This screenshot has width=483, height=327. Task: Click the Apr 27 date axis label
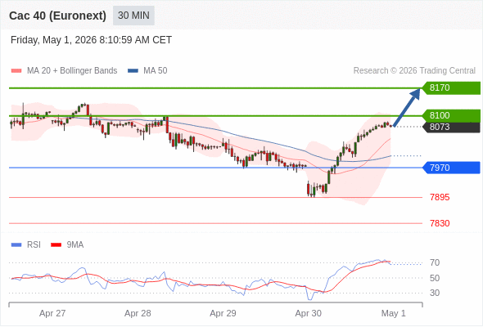point(52,313)
